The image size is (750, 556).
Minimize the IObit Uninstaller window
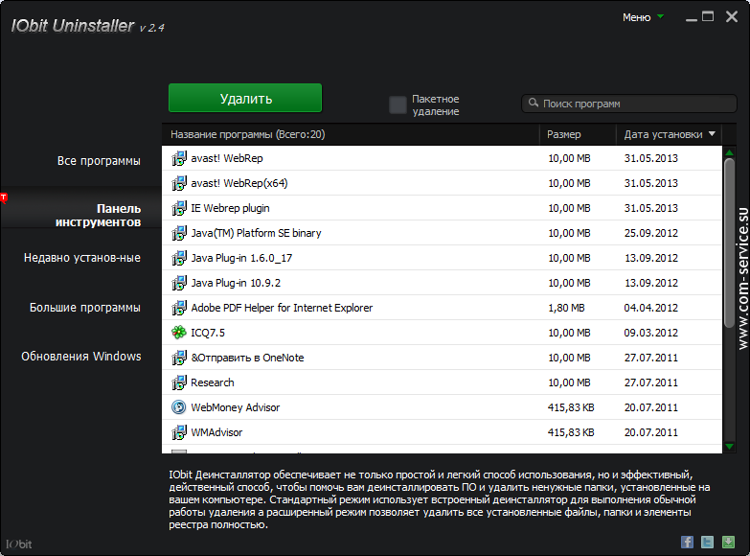[x=692, y=19]
